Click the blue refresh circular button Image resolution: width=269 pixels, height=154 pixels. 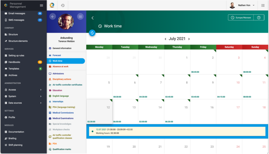92,33
